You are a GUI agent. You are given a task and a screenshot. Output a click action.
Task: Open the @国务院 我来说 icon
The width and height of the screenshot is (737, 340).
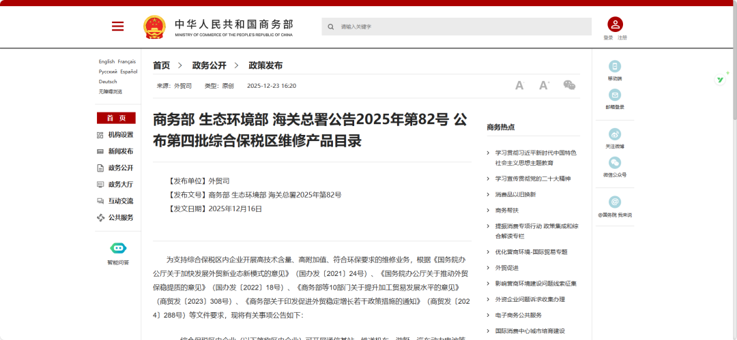614,202
